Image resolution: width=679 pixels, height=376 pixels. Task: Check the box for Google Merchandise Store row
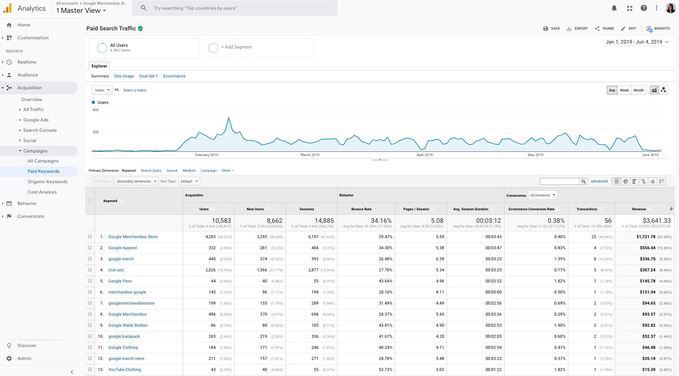[90, 236]
